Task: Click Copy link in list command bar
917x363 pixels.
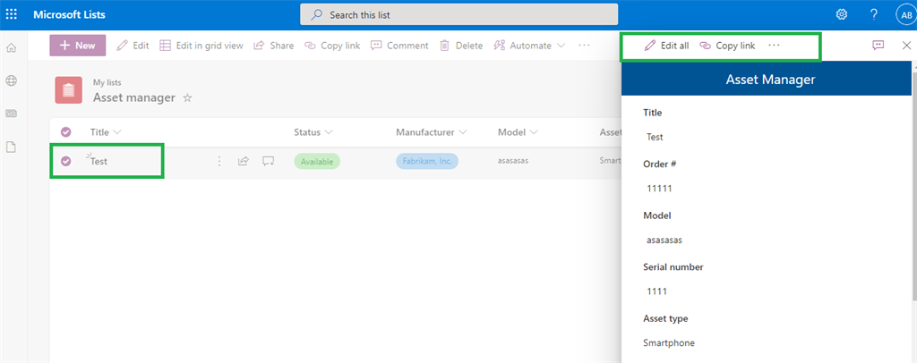Action: (332, 46)
